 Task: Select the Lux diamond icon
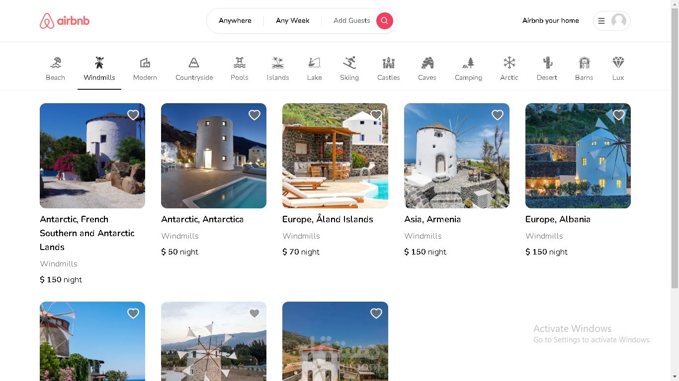click(618, 63)
